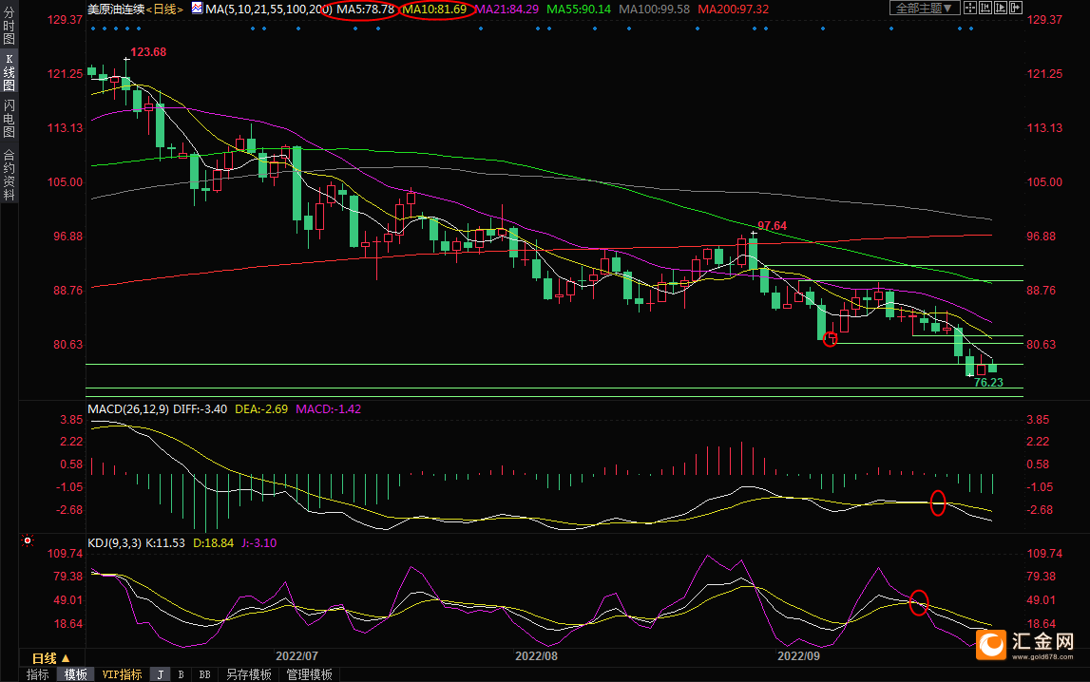Open the 闪电图 side tab
The width and height of the screenshot is (1090, 682).
coord(9,119)
